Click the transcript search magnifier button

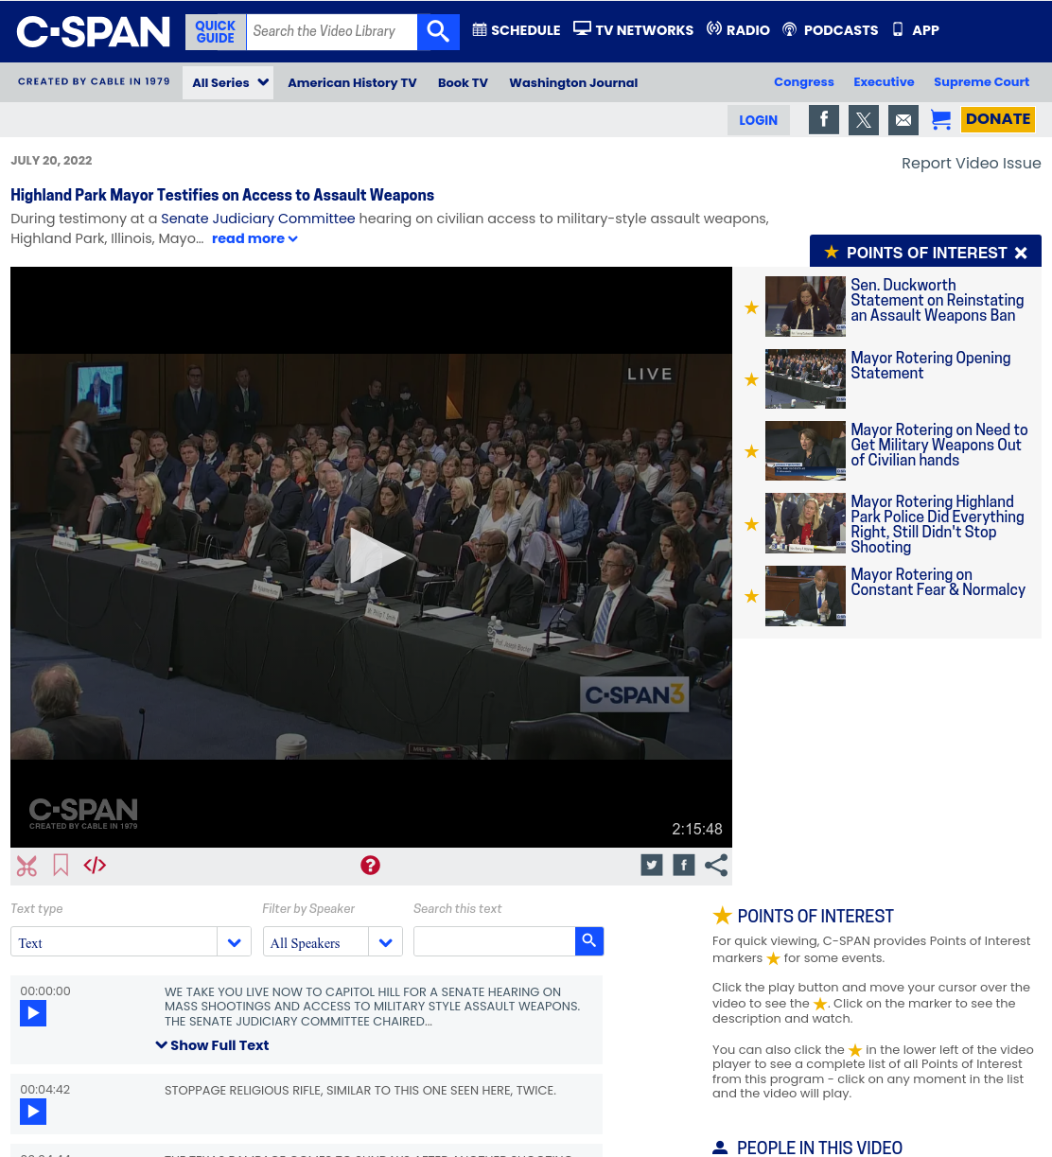click(589, 940)
